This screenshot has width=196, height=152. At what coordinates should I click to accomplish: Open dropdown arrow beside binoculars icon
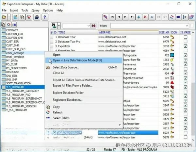pos(59,25)
